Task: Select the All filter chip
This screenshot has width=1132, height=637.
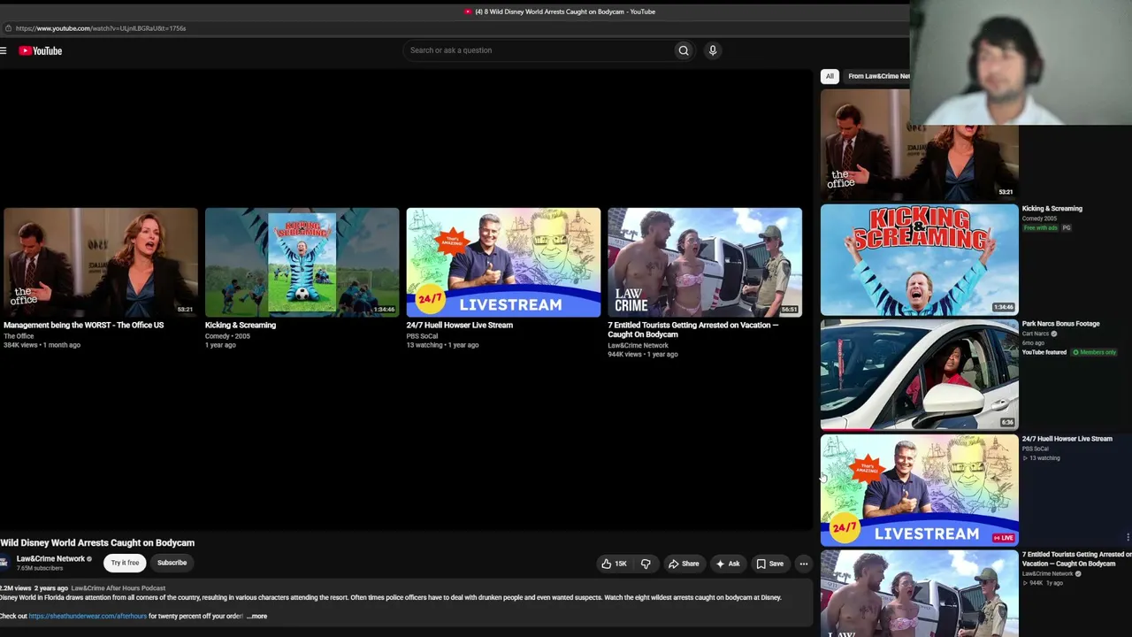Action: click(830, 76)
